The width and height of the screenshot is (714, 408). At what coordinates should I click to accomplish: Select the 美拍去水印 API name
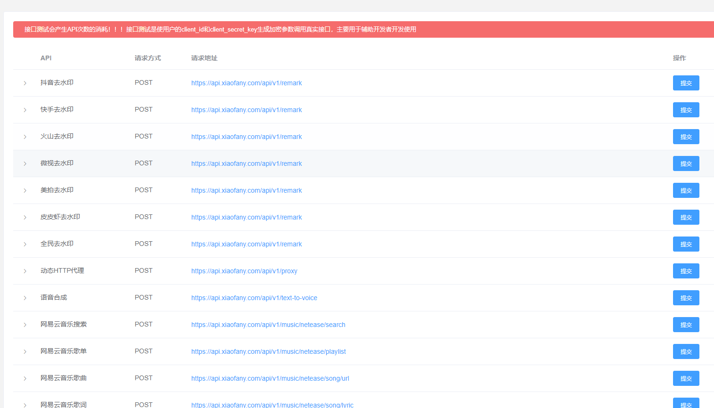click(x=57, y=190)
